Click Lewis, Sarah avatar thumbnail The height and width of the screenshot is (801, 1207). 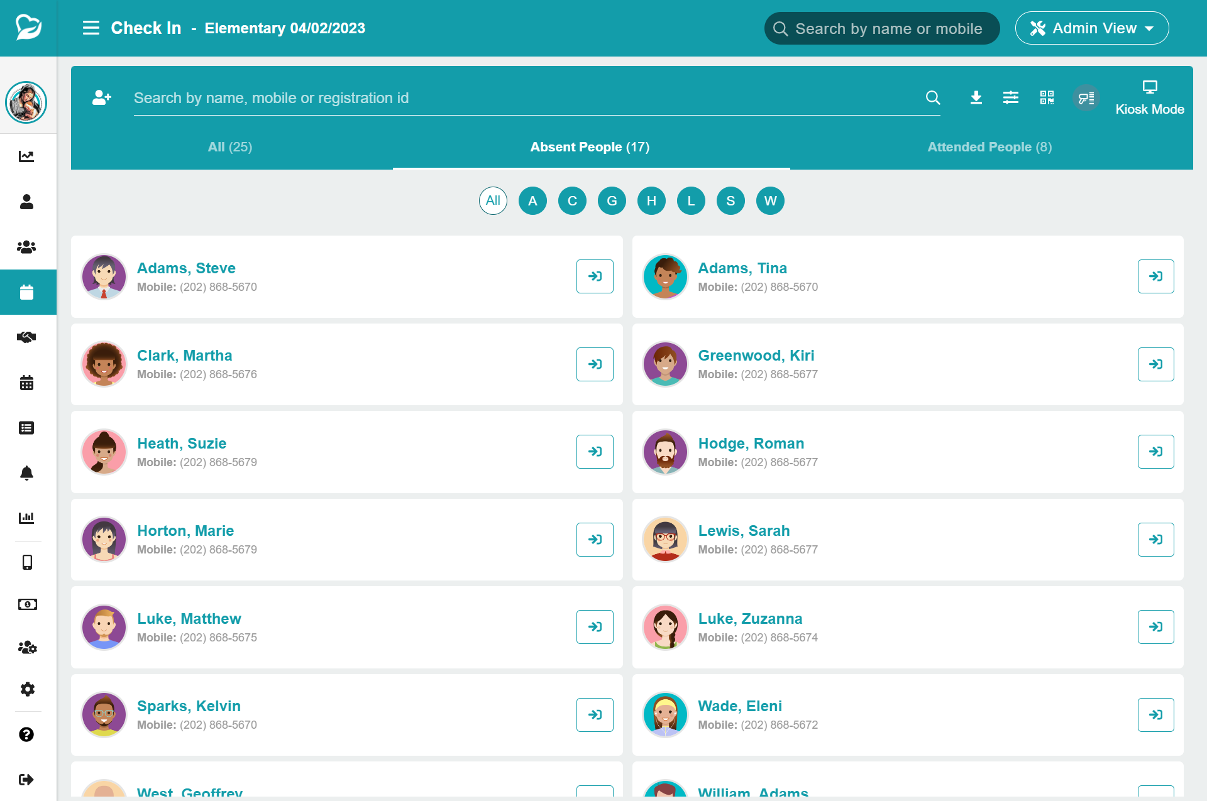pyautogui.click(x=665, y=540)
